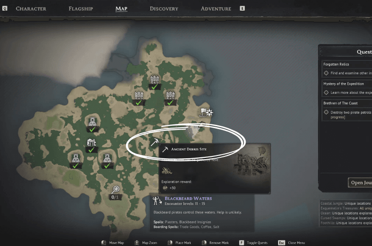The image size is (372, 246).
Task: Click the skeleton pirate icon beside Blackbeard Waters
Action: [x=157, y=201]
